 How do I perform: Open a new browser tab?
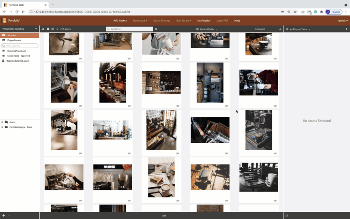pos(53,5)
